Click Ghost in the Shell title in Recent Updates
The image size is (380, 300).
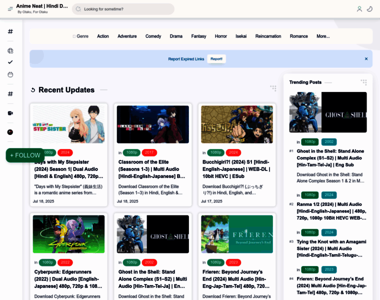152,279
